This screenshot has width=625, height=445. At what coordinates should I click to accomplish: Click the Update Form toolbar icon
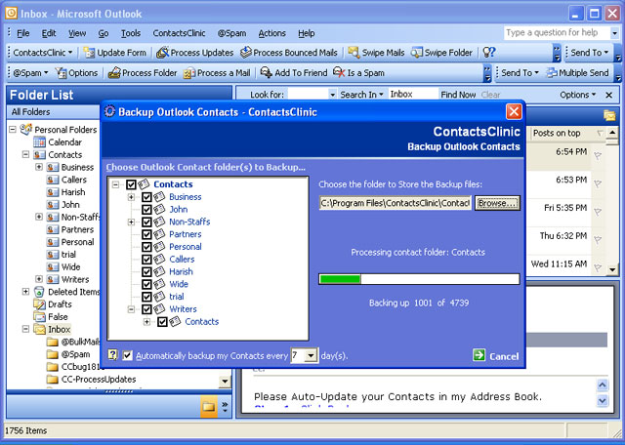pyautogui.click(x=89, y=53)
